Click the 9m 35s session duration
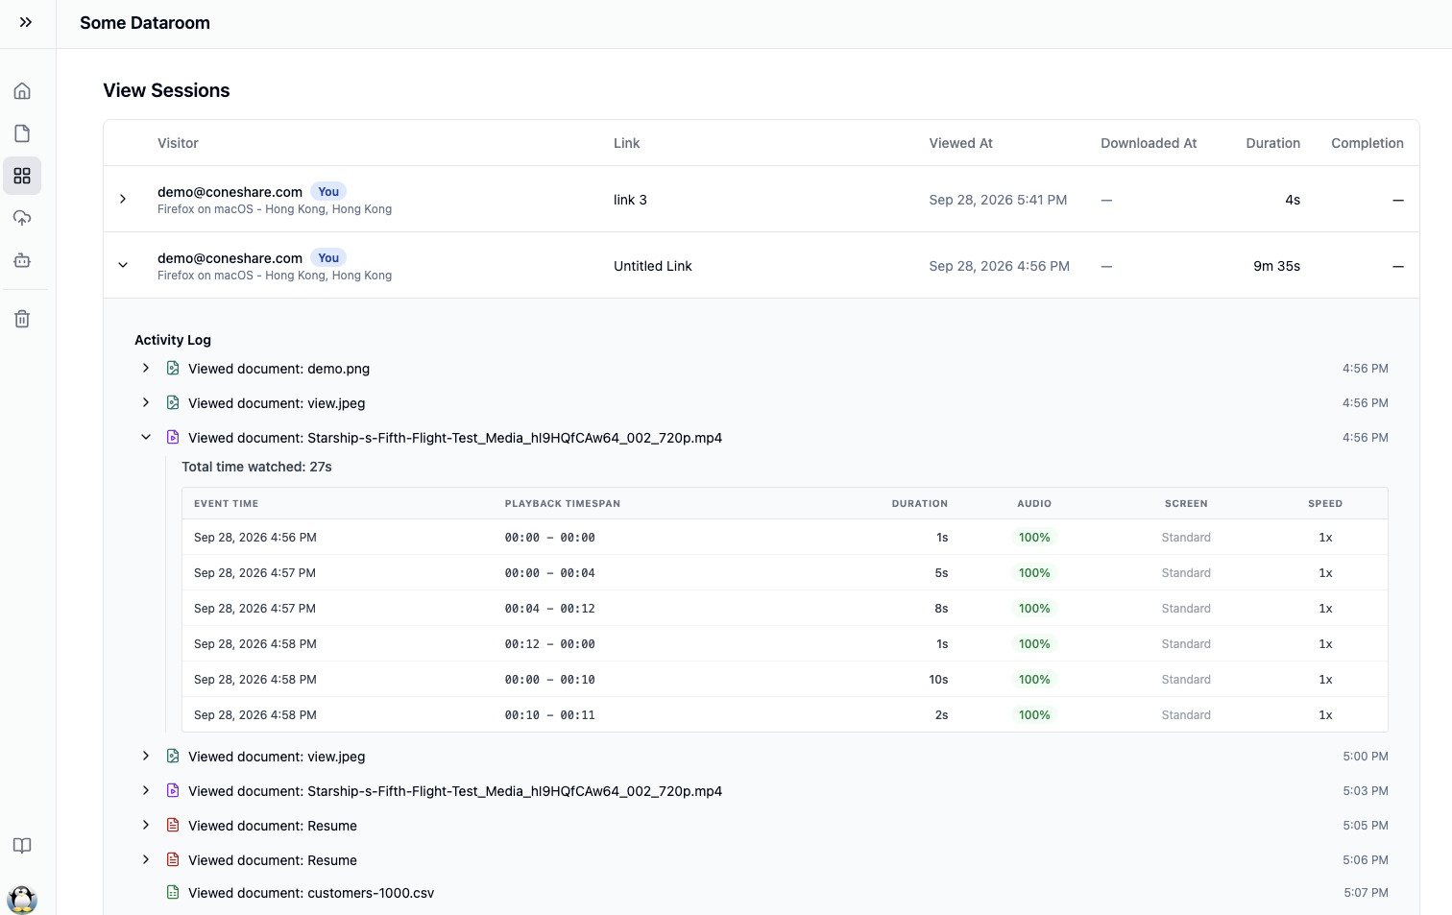1452x915 pixels. click(x=1276, y=266)
